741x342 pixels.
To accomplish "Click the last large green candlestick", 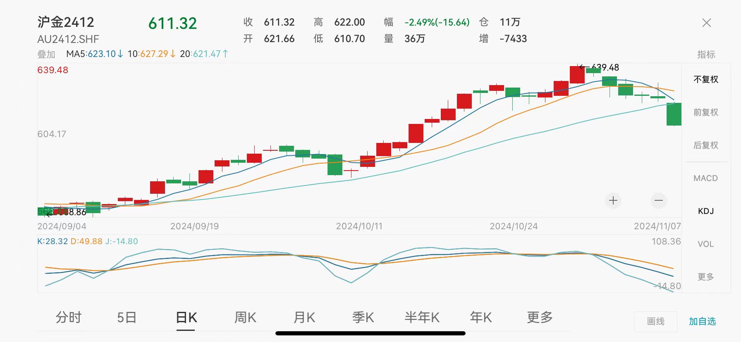I will 674,114.
